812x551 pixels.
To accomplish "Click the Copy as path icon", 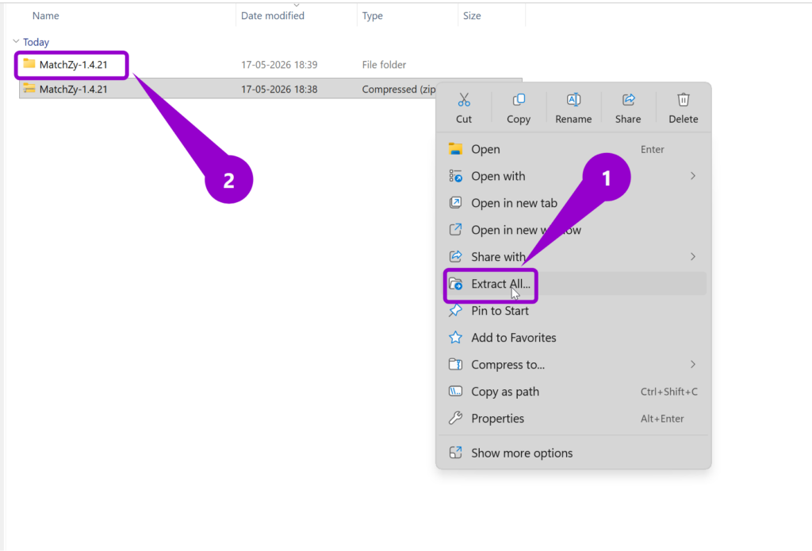I will click(455, 392).
